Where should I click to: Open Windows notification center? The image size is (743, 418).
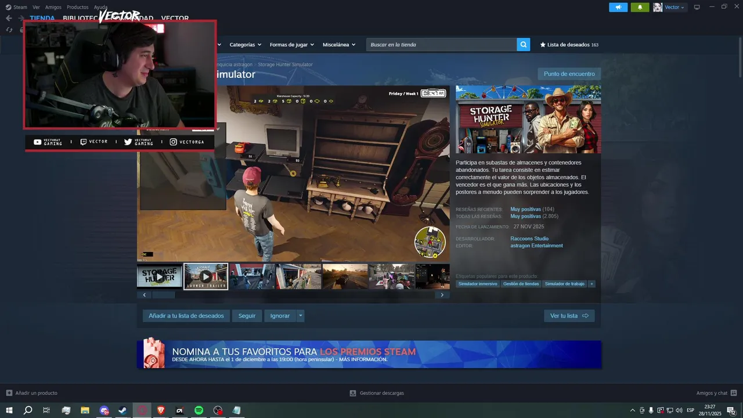(731, 410)
